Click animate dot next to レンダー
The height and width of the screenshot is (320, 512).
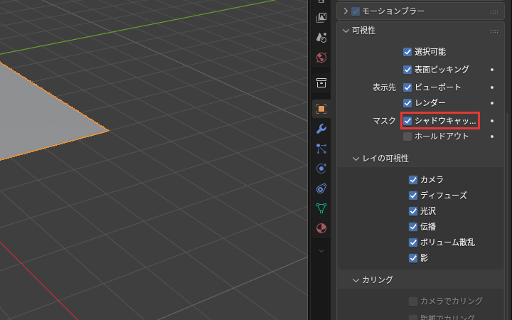[492, 103]
